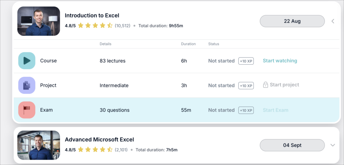This screenshot has height=165, width=344.
Task: Click star rating of Introduction to Excel
Action: pos(95,25)
